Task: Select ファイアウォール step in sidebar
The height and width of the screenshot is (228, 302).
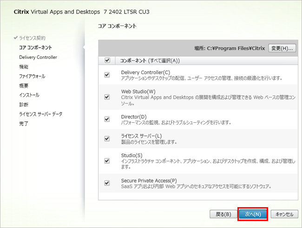Action: (32, 76)
